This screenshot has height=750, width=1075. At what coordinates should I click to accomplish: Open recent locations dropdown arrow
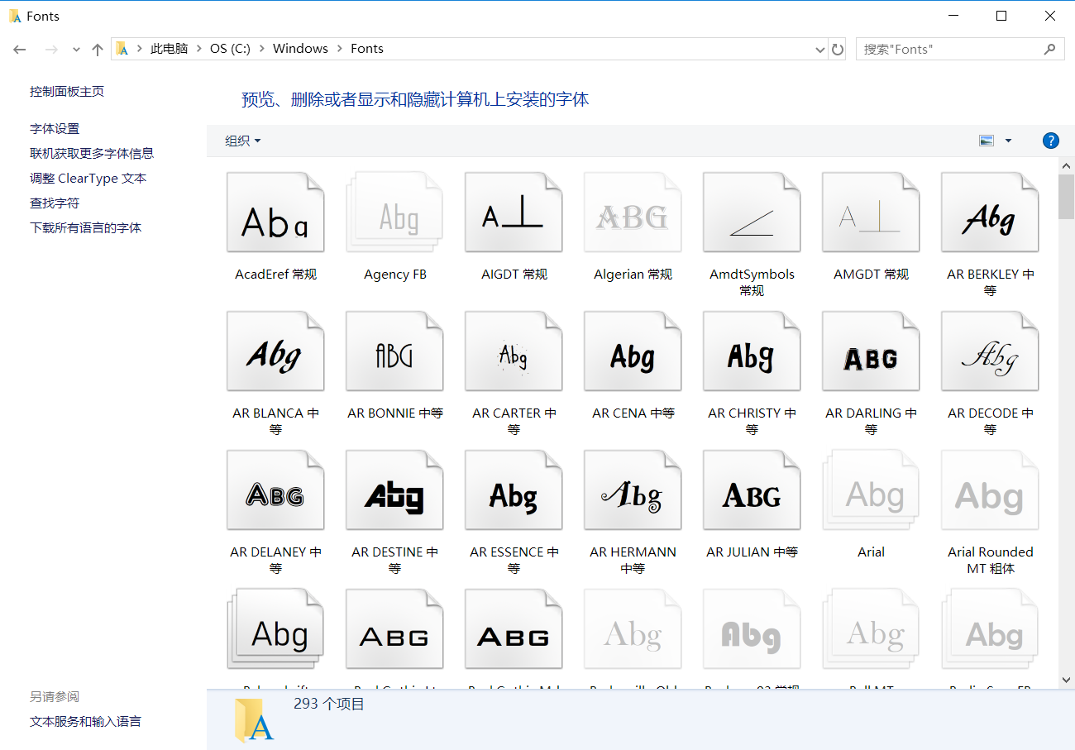coord(76,50)
